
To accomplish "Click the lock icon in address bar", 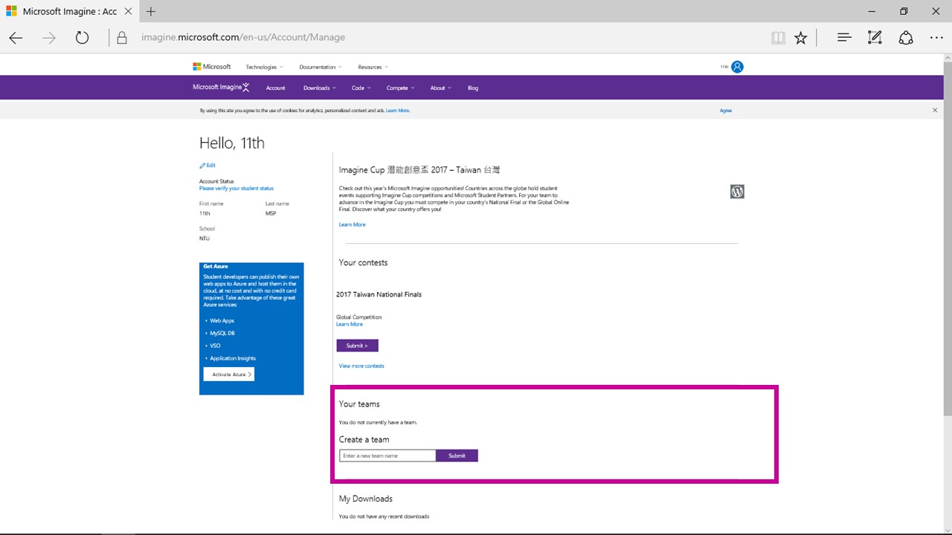I will pos(123,38).
